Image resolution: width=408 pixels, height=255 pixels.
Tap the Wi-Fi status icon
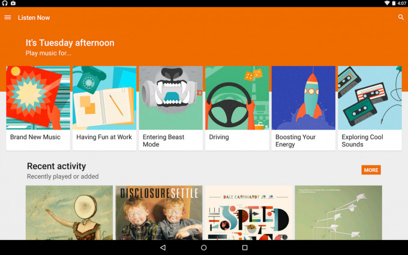pos(387,3)
